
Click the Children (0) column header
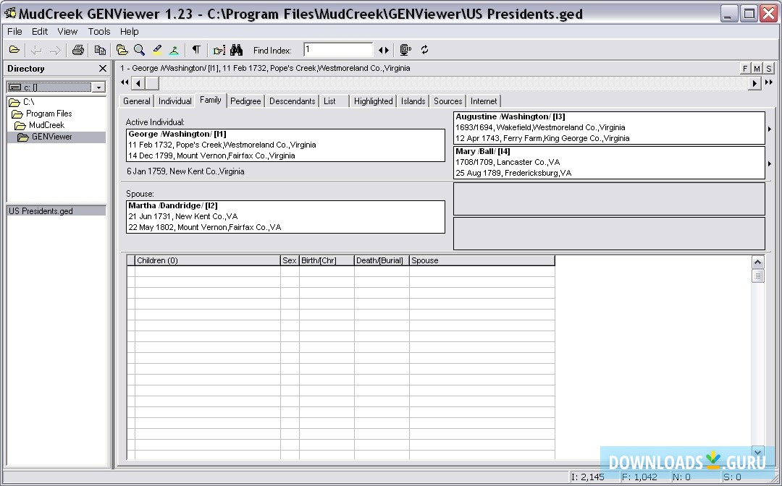208,260
